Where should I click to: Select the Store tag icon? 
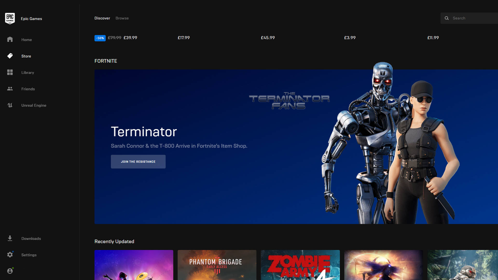(x=10, y=56)
